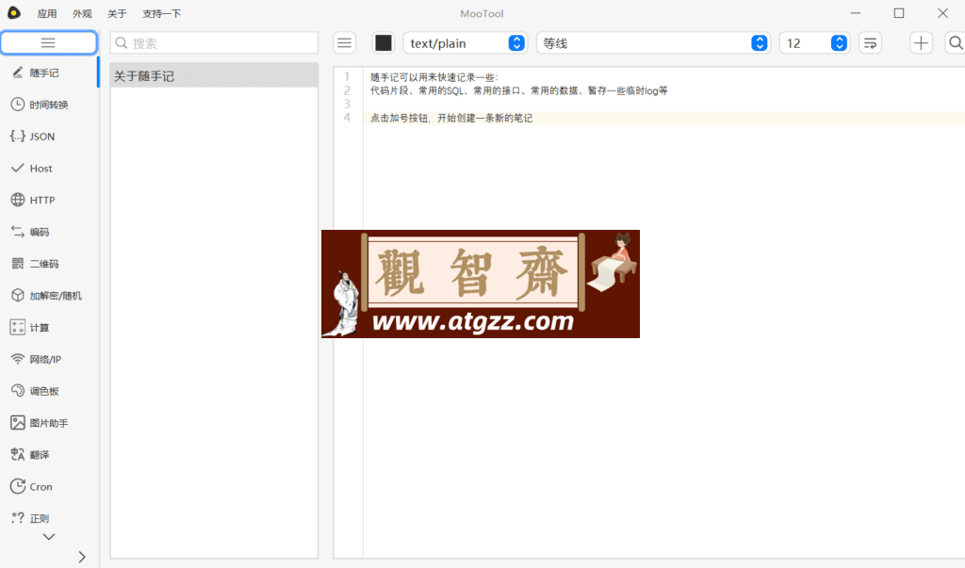Open the 二维码 QR code tool
Screen dimensions: 965x568
pyautogui.click(x=48, y=264)
